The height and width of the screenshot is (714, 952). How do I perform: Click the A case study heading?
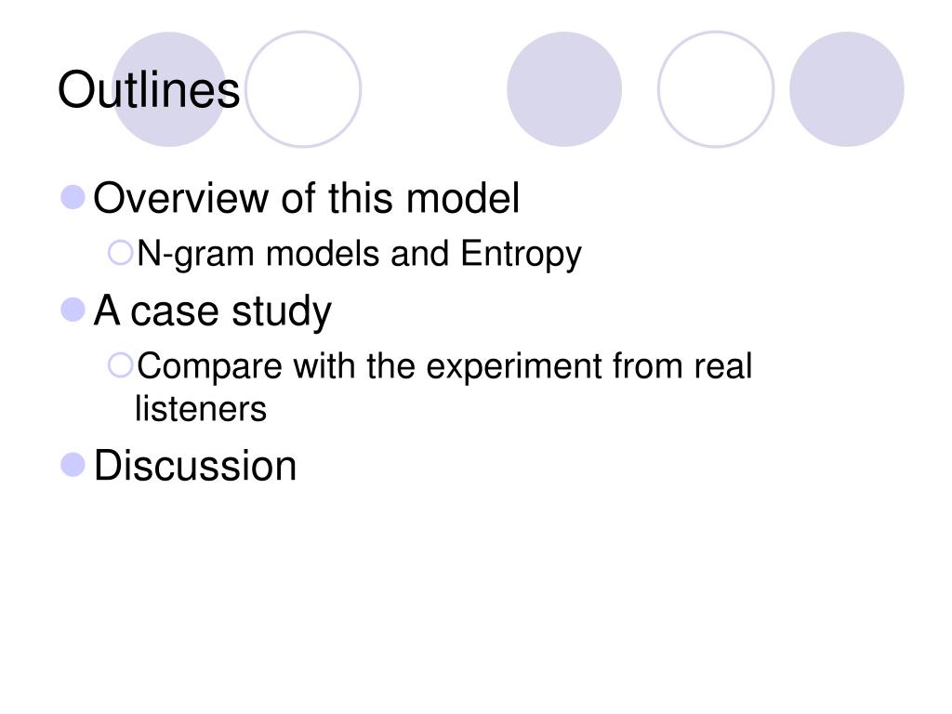[x=213, y=311]
